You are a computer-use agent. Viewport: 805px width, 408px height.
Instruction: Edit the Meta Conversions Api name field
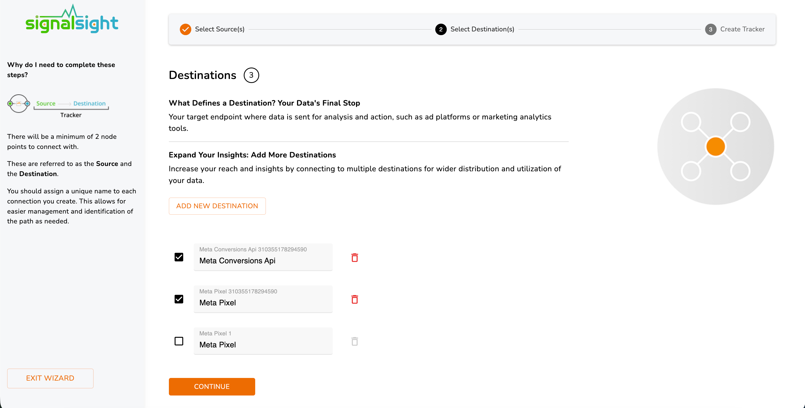263,257
